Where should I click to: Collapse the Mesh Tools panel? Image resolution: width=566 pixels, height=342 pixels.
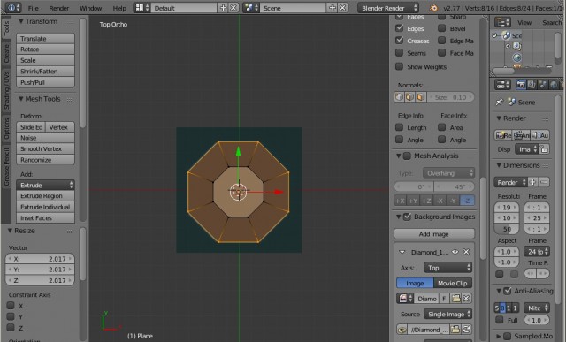20,99
